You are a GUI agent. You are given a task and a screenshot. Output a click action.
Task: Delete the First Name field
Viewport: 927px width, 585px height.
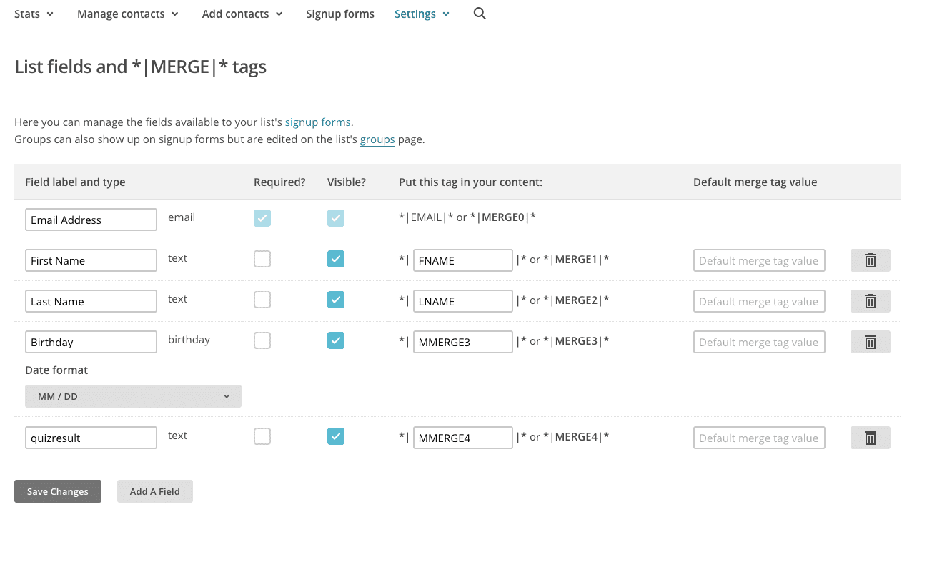click(870, 260)
